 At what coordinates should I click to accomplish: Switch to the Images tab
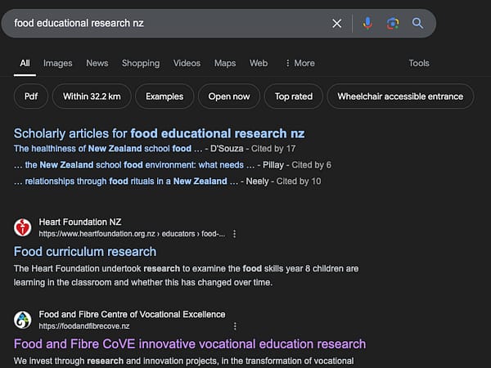(57, 63)
